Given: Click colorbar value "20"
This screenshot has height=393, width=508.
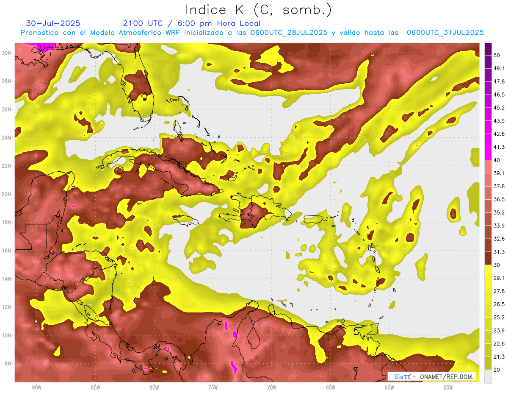Looking at the screenshot, I should 497,370.
